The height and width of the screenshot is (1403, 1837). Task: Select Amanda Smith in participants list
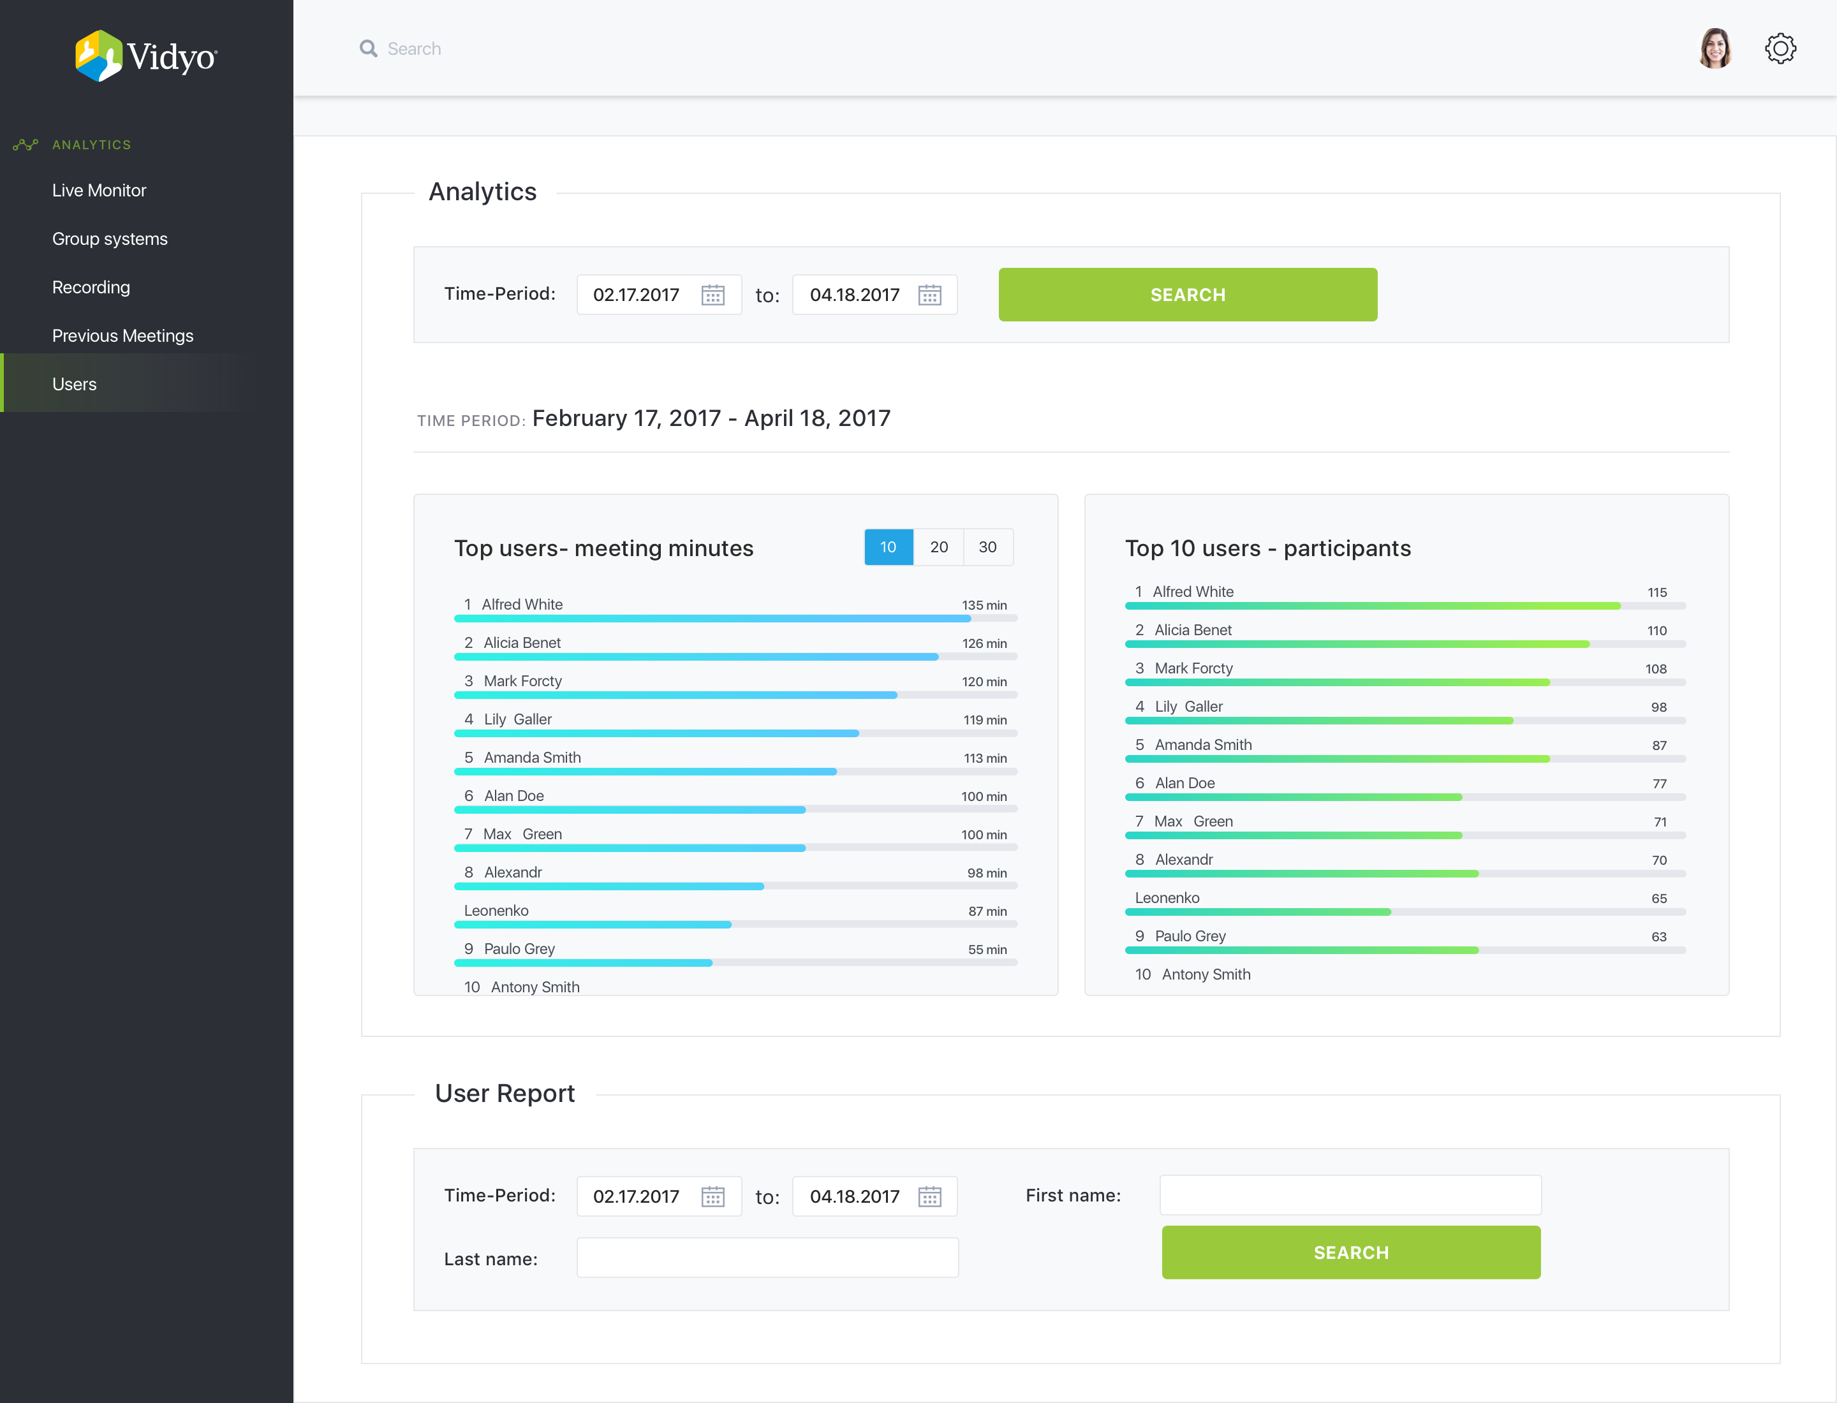click(1203, 745)
